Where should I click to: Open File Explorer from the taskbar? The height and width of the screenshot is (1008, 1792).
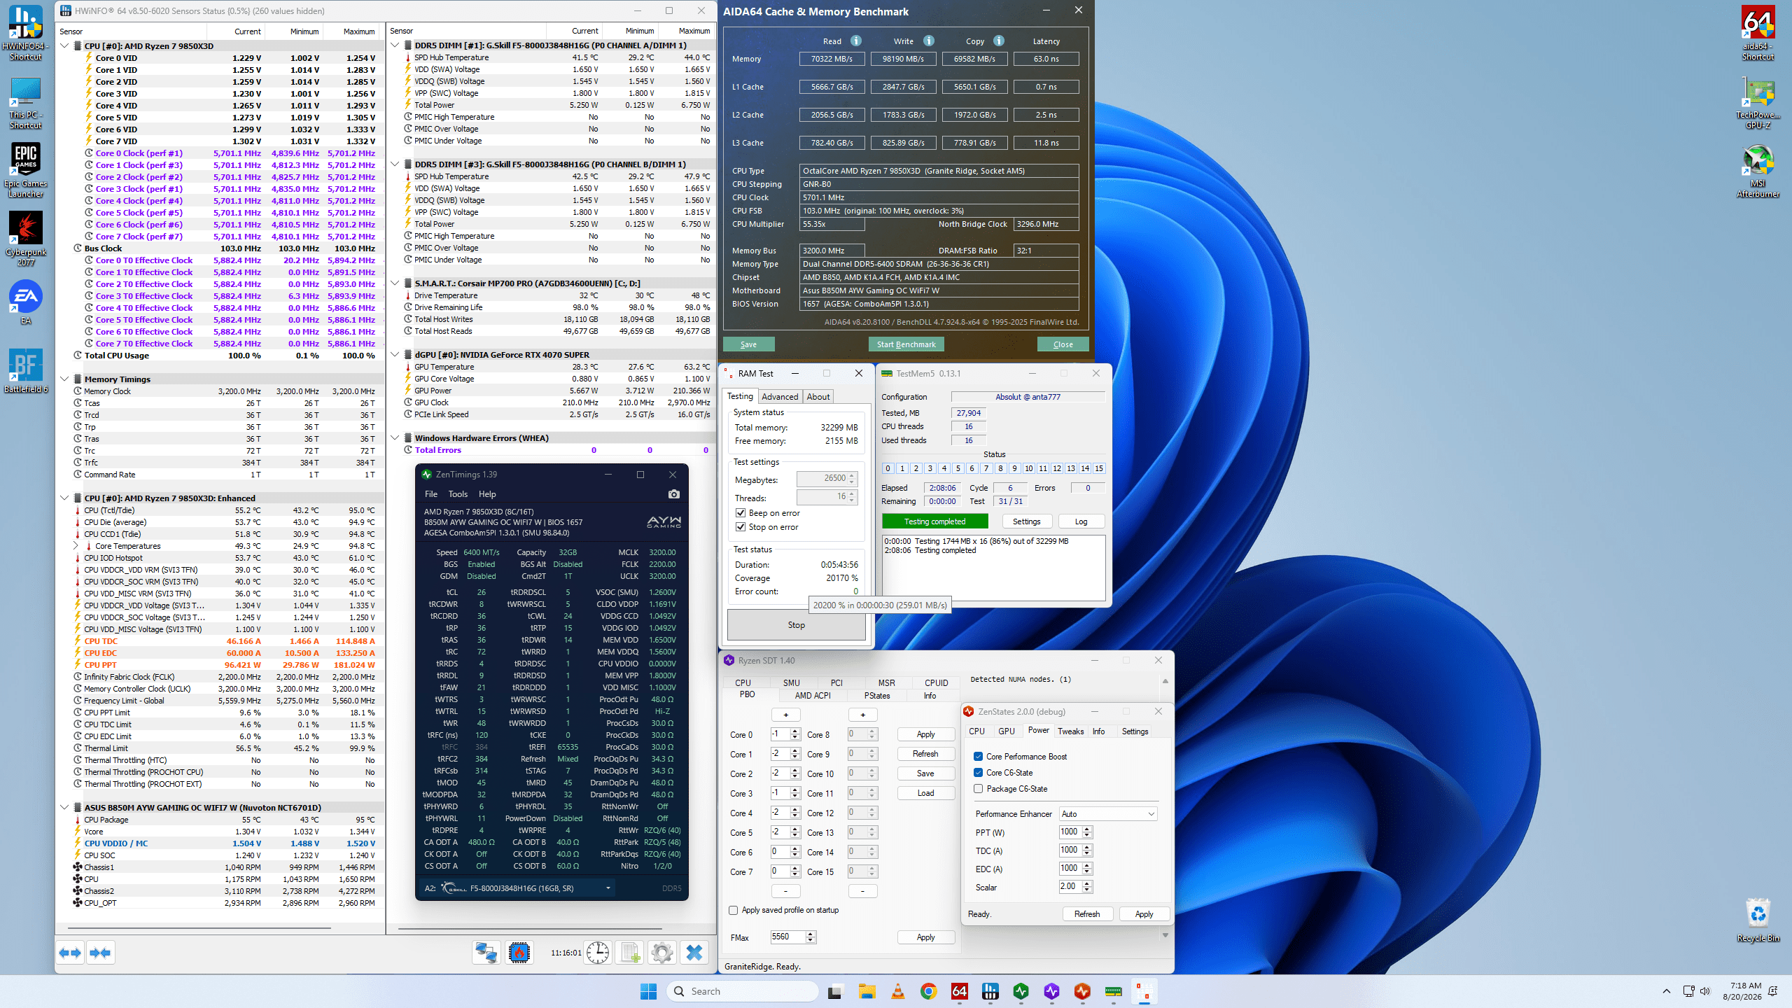(x=867, y=991)
